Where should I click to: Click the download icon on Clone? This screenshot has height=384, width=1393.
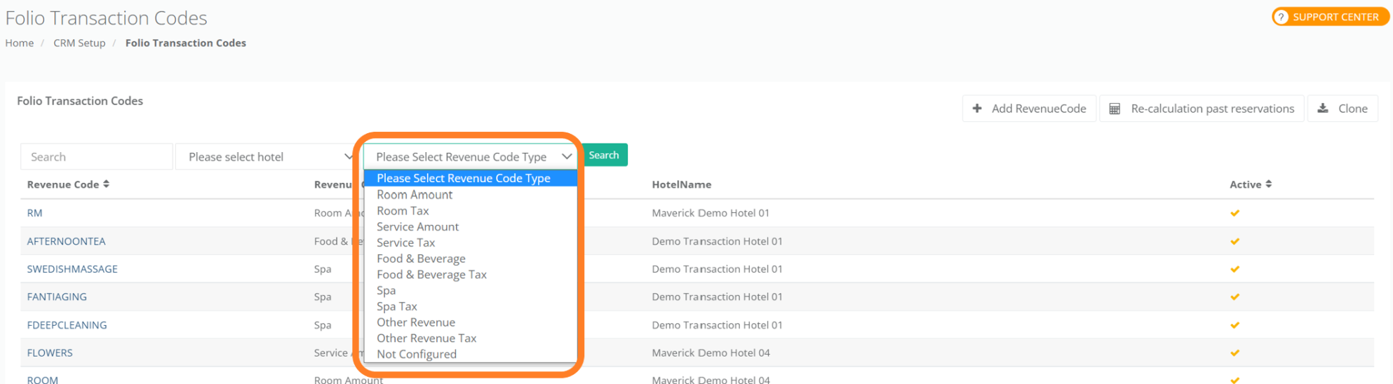[x=1323, y=109]
